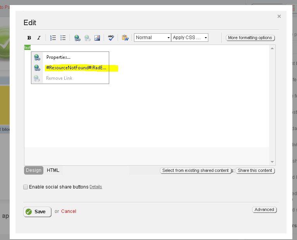Switch to the HTML view tab

53,170
